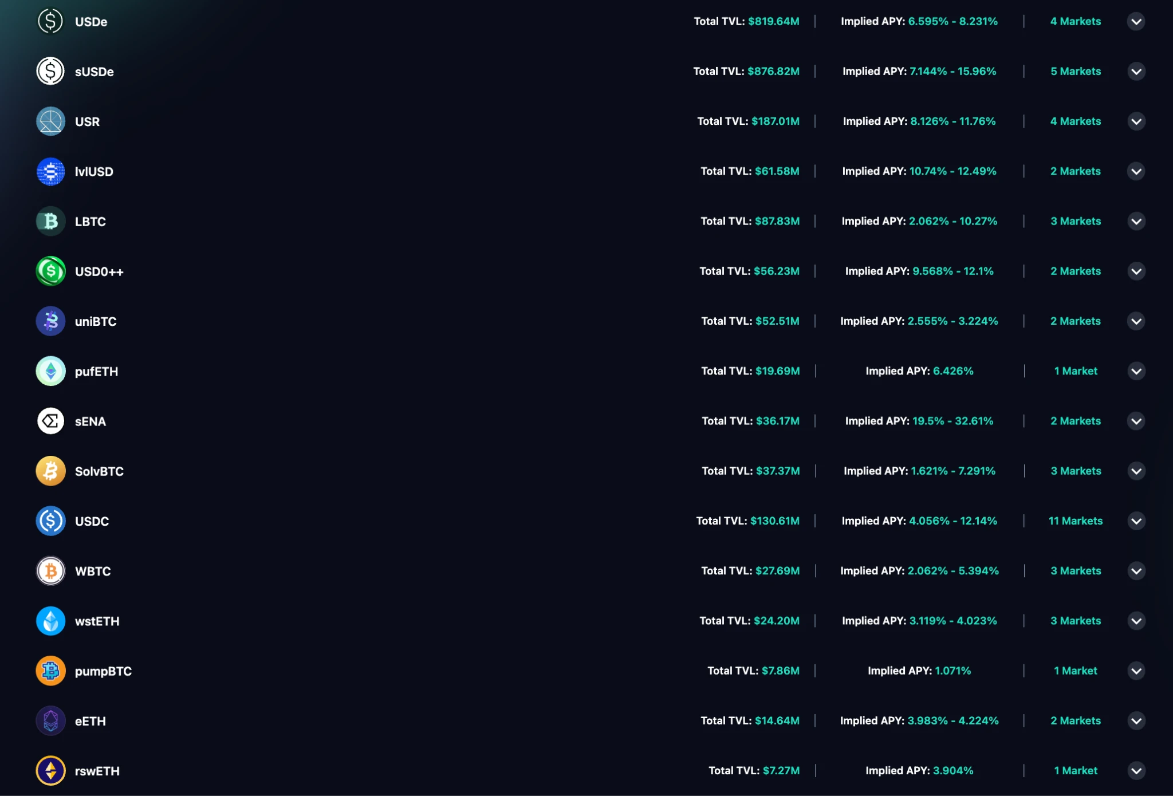Click the 1 Market link for pumpBTC

point(1075,671)
